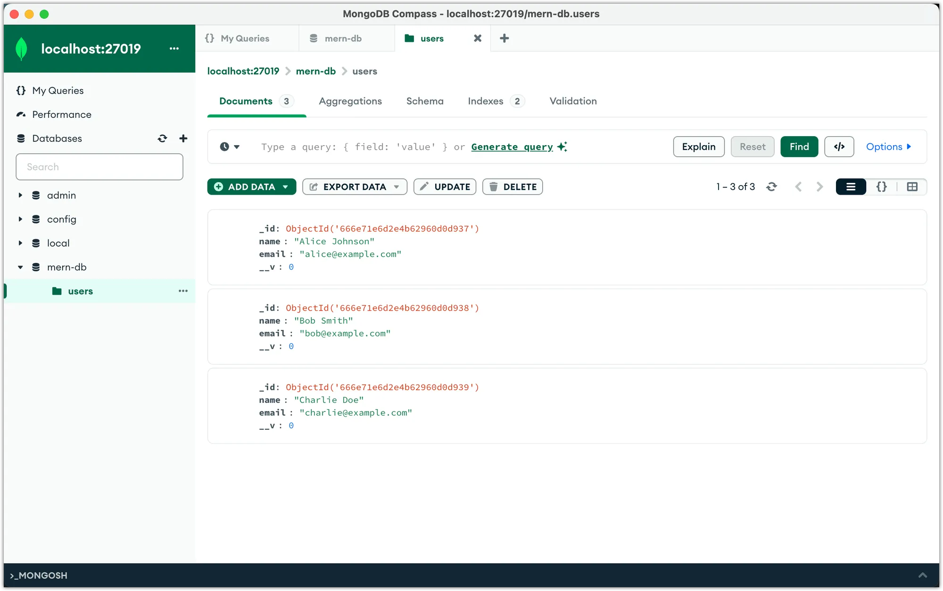Open the Aggregations tab
This screenshot has height=591, width=943.
350,101
